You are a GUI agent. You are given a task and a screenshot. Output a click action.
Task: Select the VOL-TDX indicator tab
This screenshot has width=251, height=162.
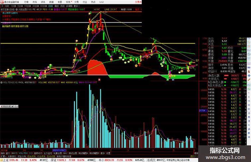point(23,153)
